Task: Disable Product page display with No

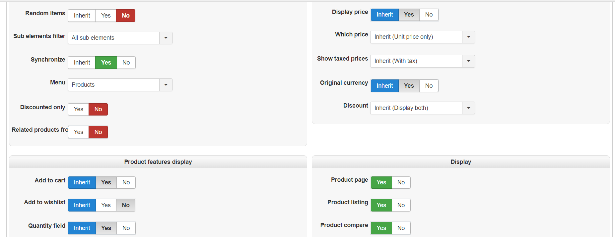Action: [401, 182]
